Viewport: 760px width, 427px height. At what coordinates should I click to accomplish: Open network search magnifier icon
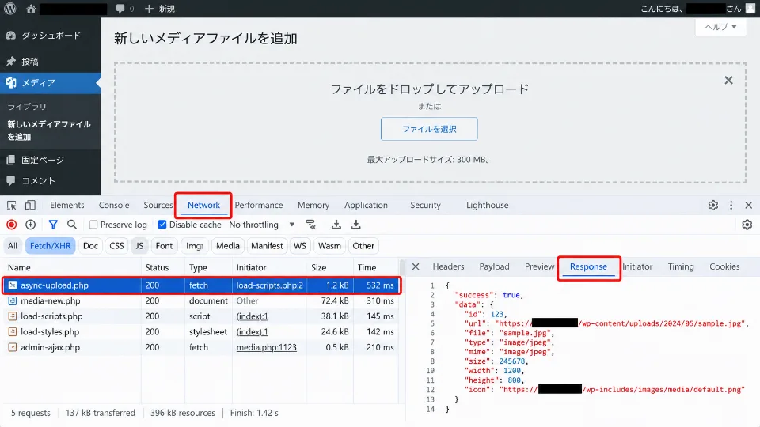coord(72,225)
